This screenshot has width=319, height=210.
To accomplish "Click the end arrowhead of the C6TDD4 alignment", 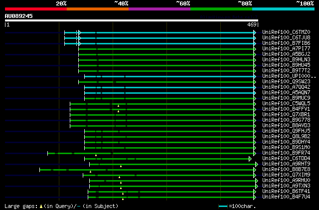I will tap(250, 159).
